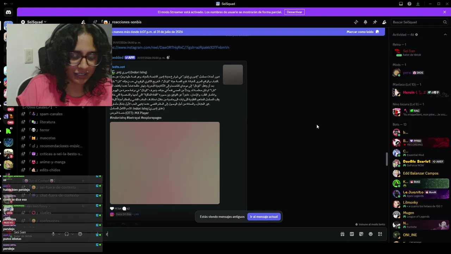The width and height of the screenshot is (451, 254).
Task: Click the green download update icon
Action: tap(418, 4)
